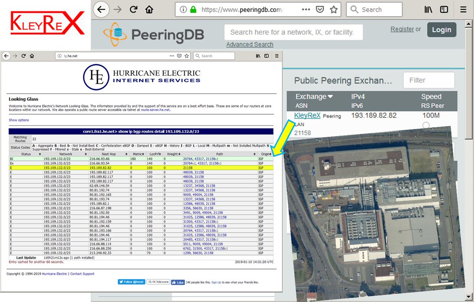This screenshot has width=474, height=302.
Task: Sort looking glass table by Origin
Action: pyautogui.click(x=266, y=154)
